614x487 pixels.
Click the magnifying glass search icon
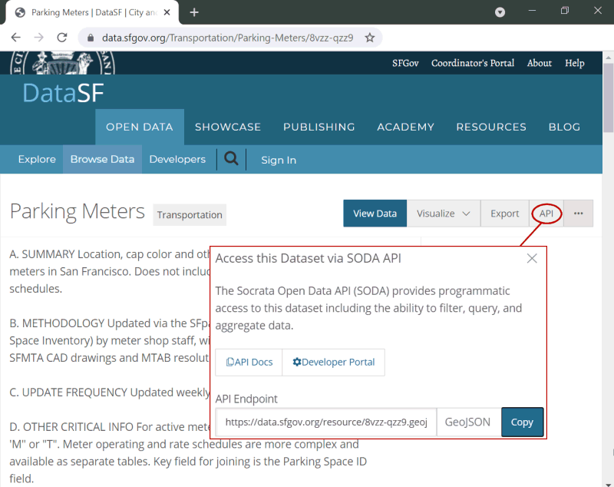pos(231,159)
